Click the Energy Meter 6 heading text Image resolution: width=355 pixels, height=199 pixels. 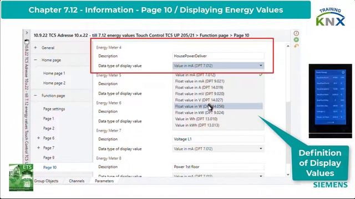(109, 103)
